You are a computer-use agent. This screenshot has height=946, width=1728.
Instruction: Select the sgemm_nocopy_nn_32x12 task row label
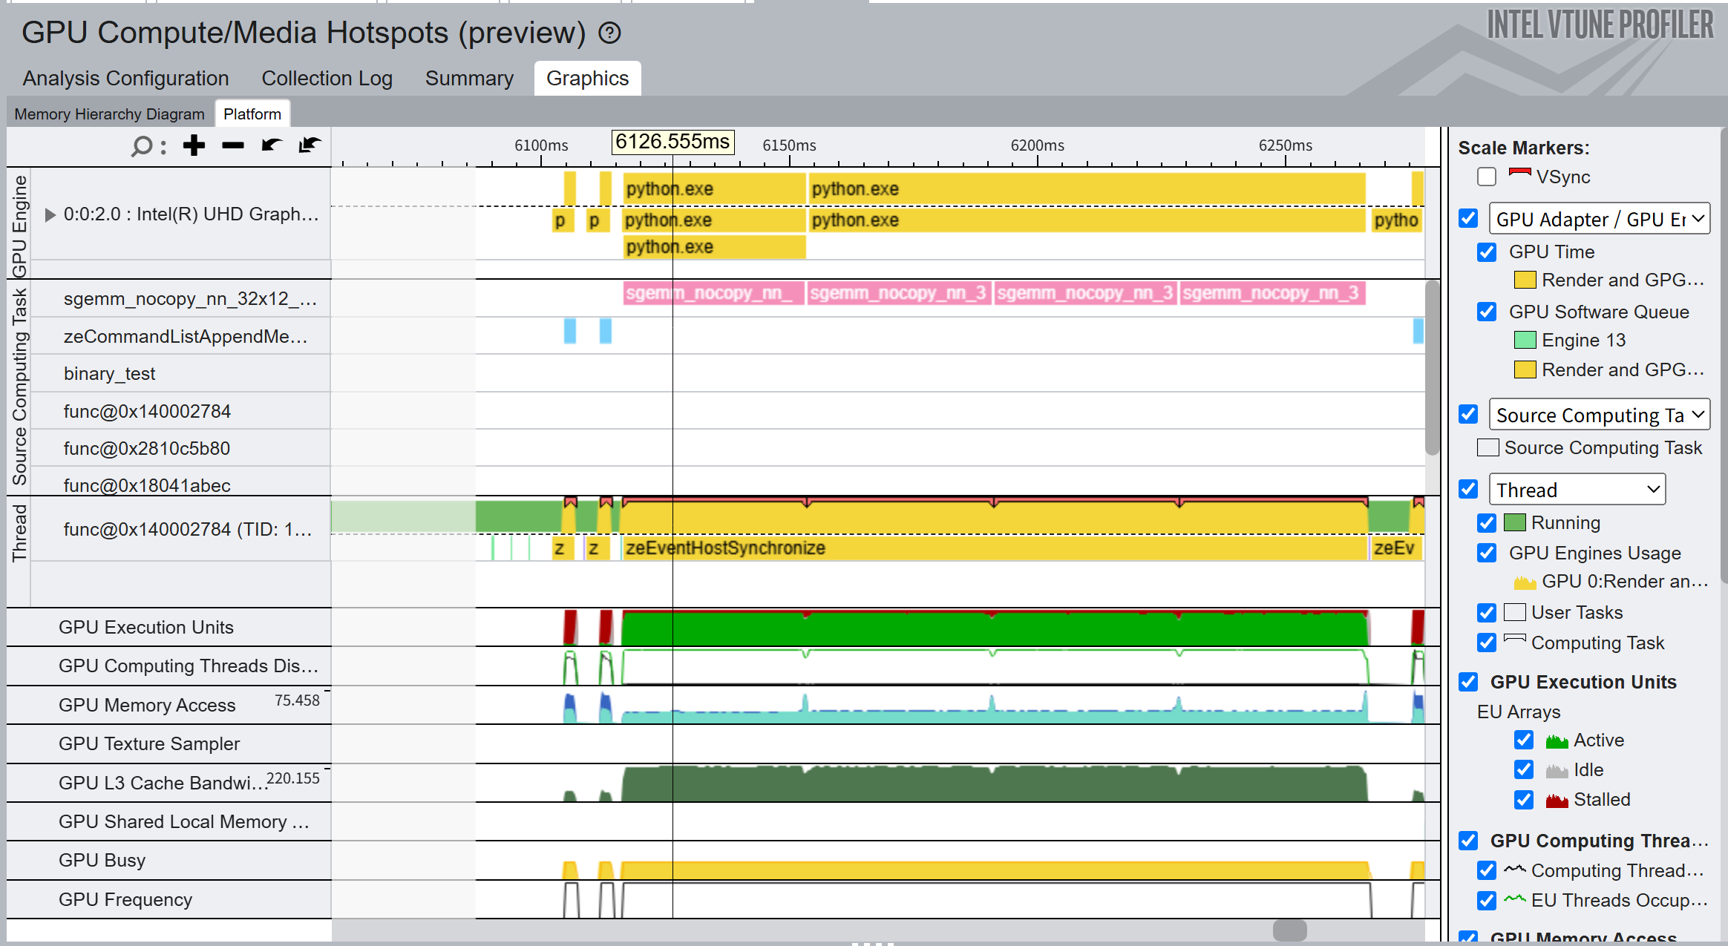191,299
